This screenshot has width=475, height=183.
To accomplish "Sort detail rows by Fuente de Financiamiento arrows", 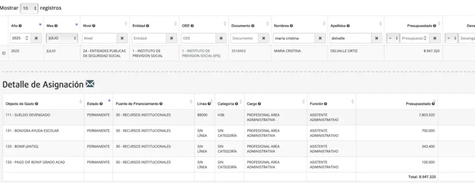I will [x=191, y=102].
